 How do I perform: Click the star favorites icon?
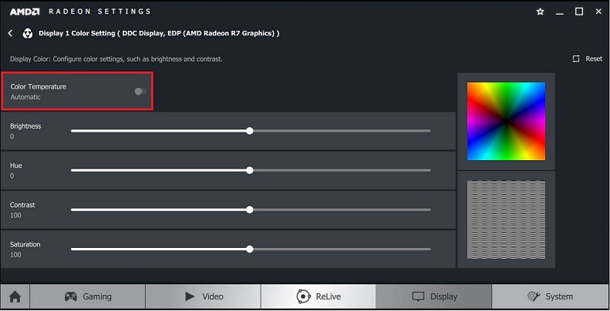(x=541, y=12)
